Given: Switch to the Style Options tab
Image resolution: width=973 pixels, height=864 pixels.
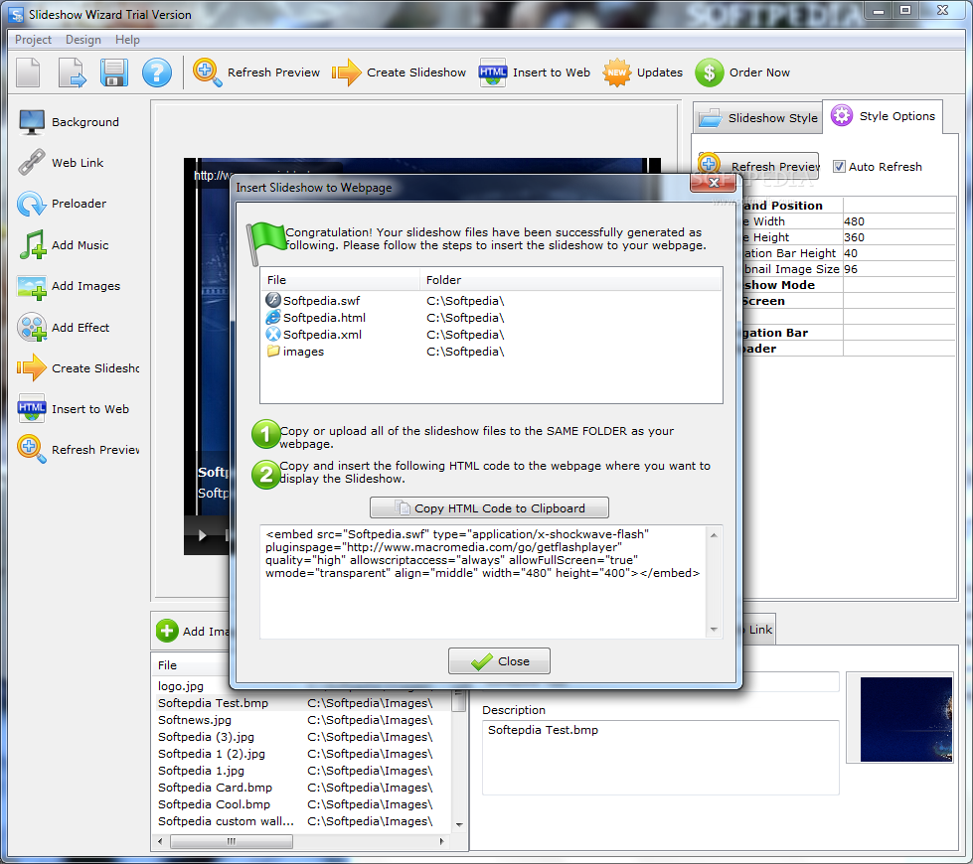Looking at the screenshot, I should (883, 116).
